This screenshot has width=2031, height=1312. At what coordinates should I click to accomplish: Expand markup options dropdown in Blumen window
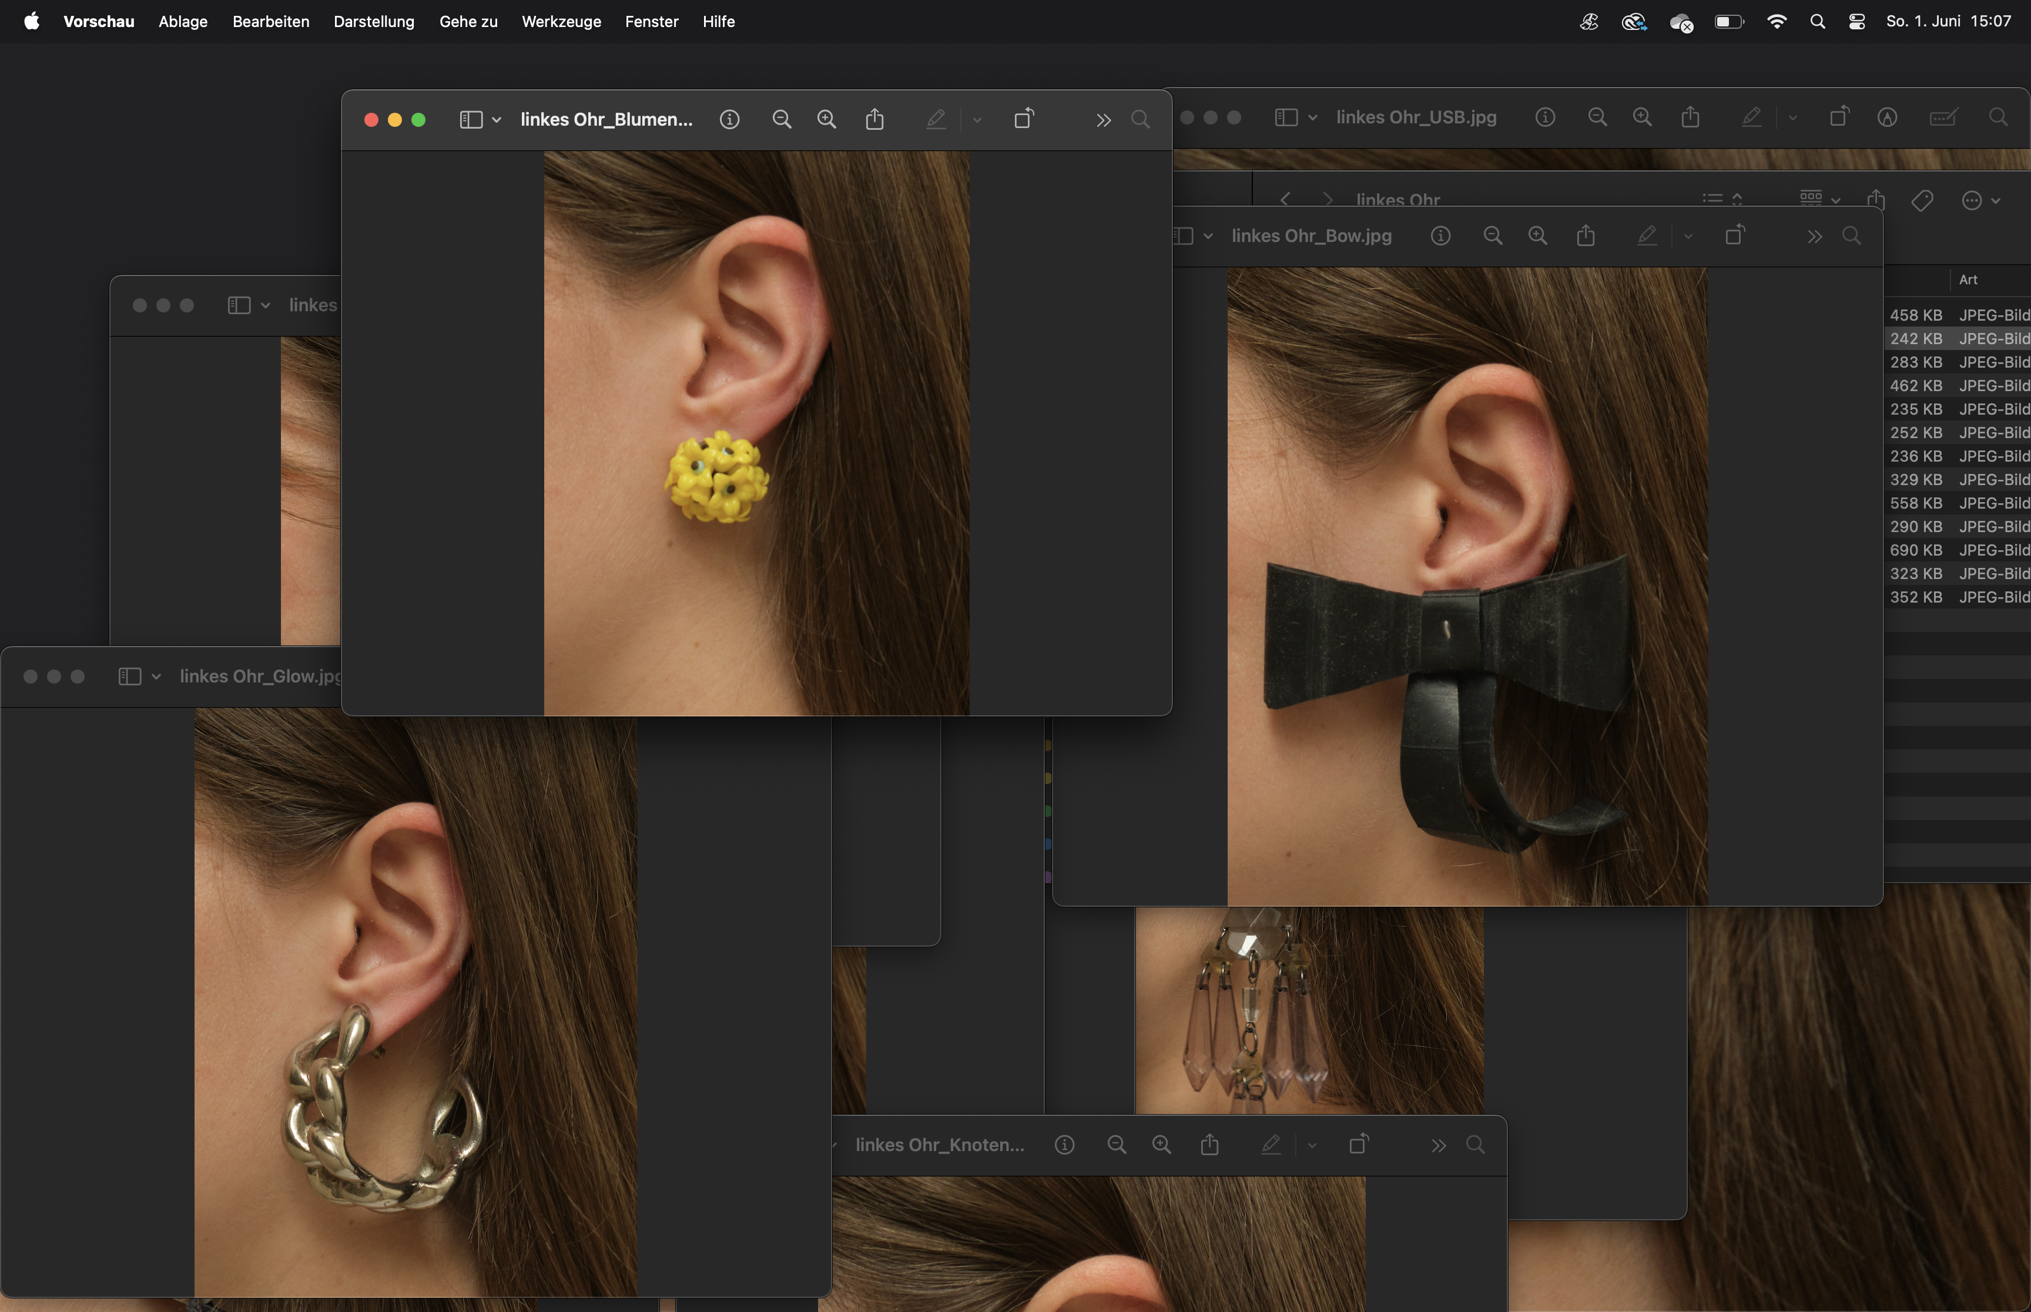point(977,120)
